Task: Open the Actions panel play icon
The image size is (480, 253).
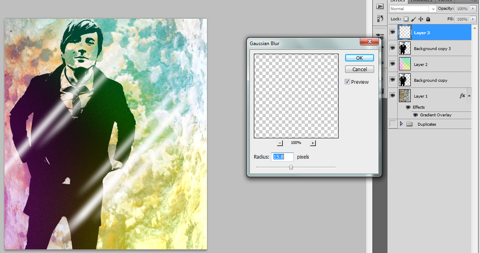Action: pos(380,6)
